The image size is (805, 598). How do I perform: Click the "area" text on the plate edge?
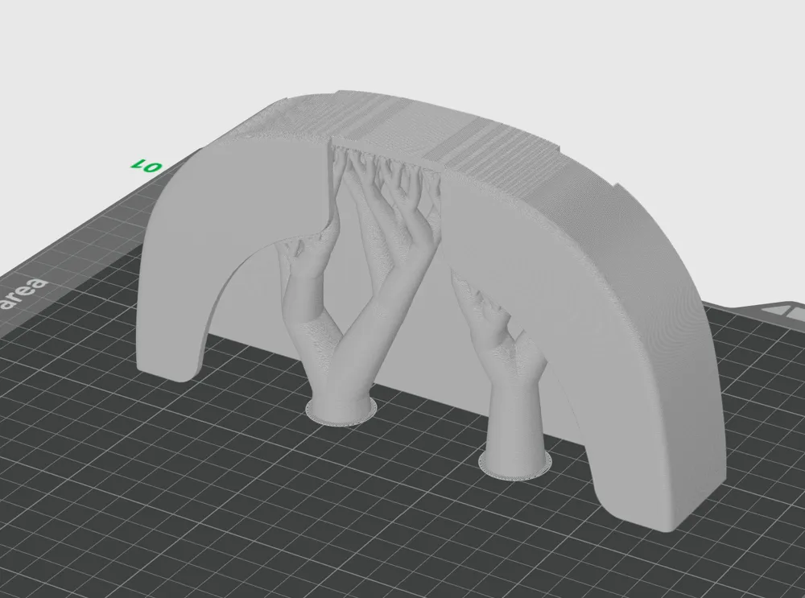tap(24, 294)
